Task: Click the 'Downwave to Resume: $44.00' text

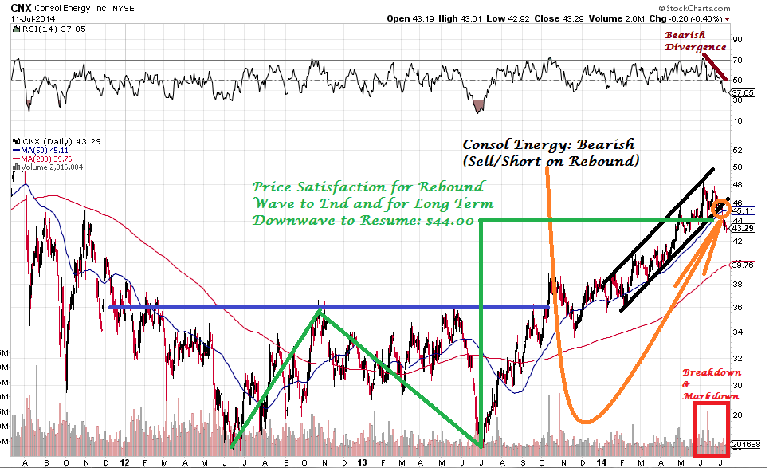Action: point(363,220)
